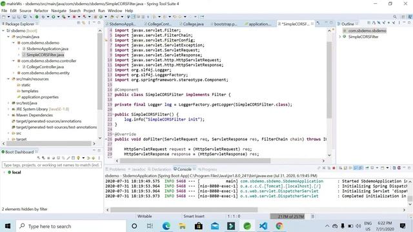Open the Project menu
Image resolution: width=413 pixels, height=232 pixels.
[x=89, y=11]
